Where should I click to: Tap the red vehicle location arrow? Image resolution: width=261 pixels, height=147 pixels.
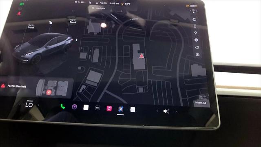coord(142,56)
